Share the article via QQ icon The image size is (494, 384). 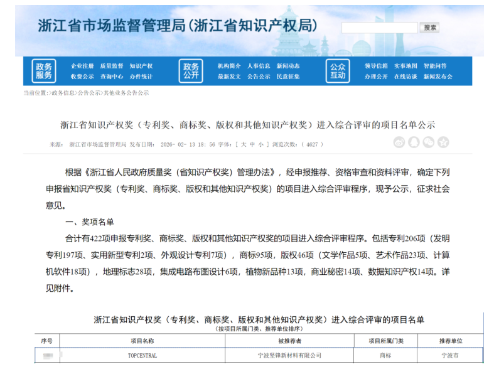coord(414,143)
